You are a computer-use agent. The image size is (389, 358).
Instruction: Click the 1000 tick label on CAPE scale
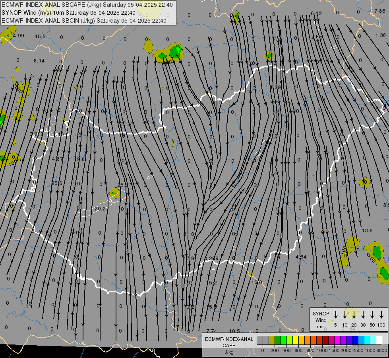(x=322, y=350)
